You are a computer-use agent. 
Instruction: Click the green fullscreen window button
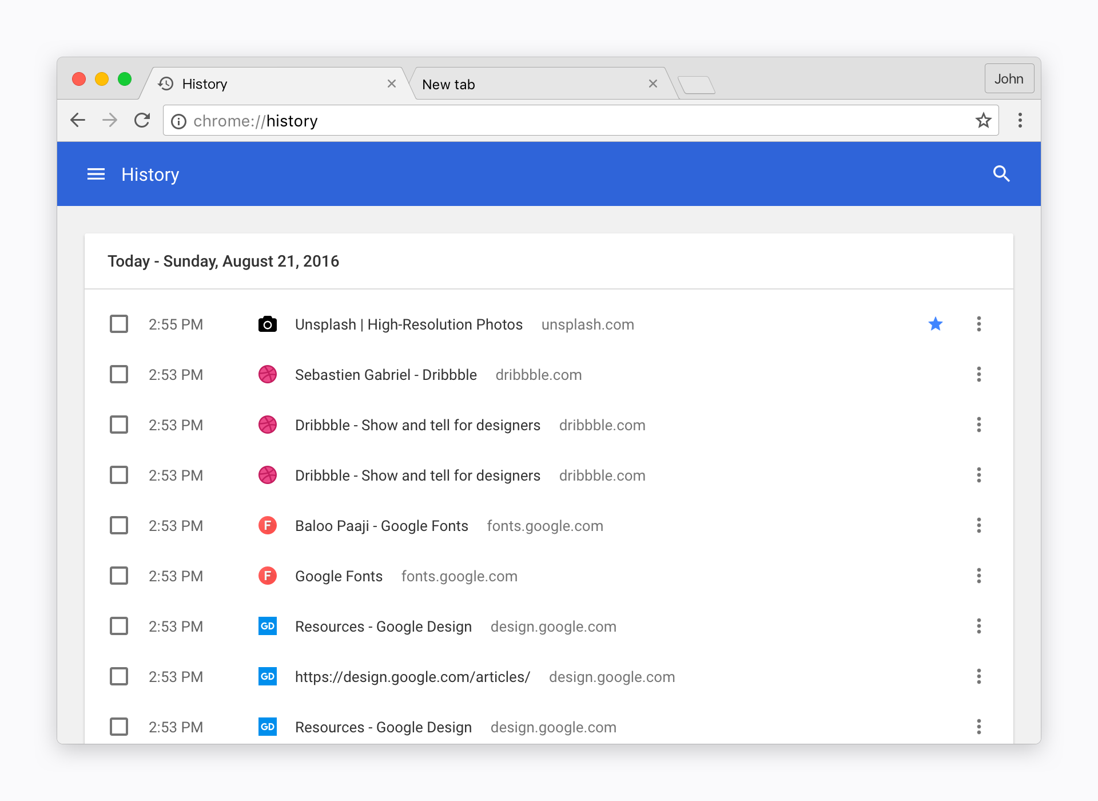point(125,79)
